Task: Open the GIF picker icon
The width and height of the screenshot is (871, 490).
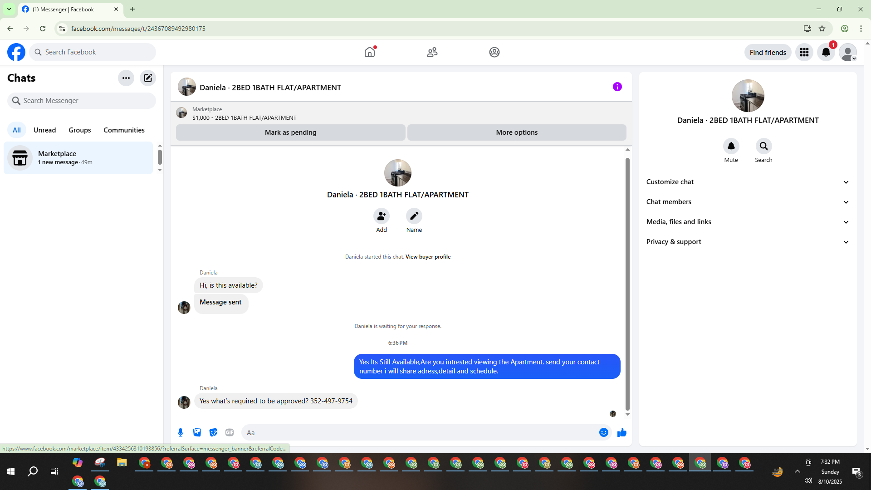Action: tap(230, 432)
